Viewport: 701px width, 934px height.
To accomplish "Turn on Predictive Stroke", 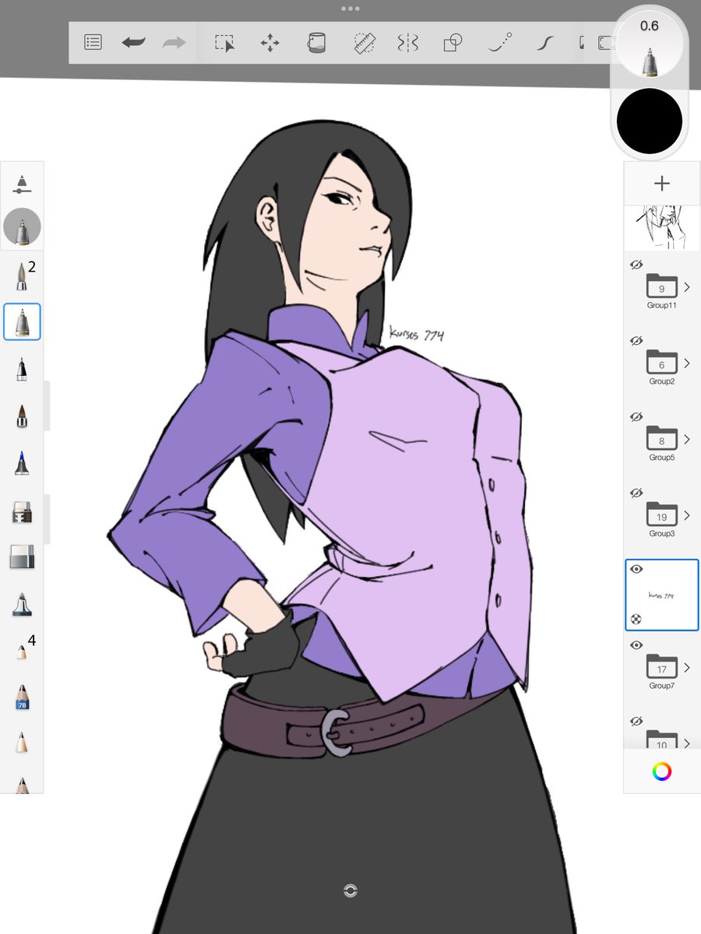I will (500, 43).
